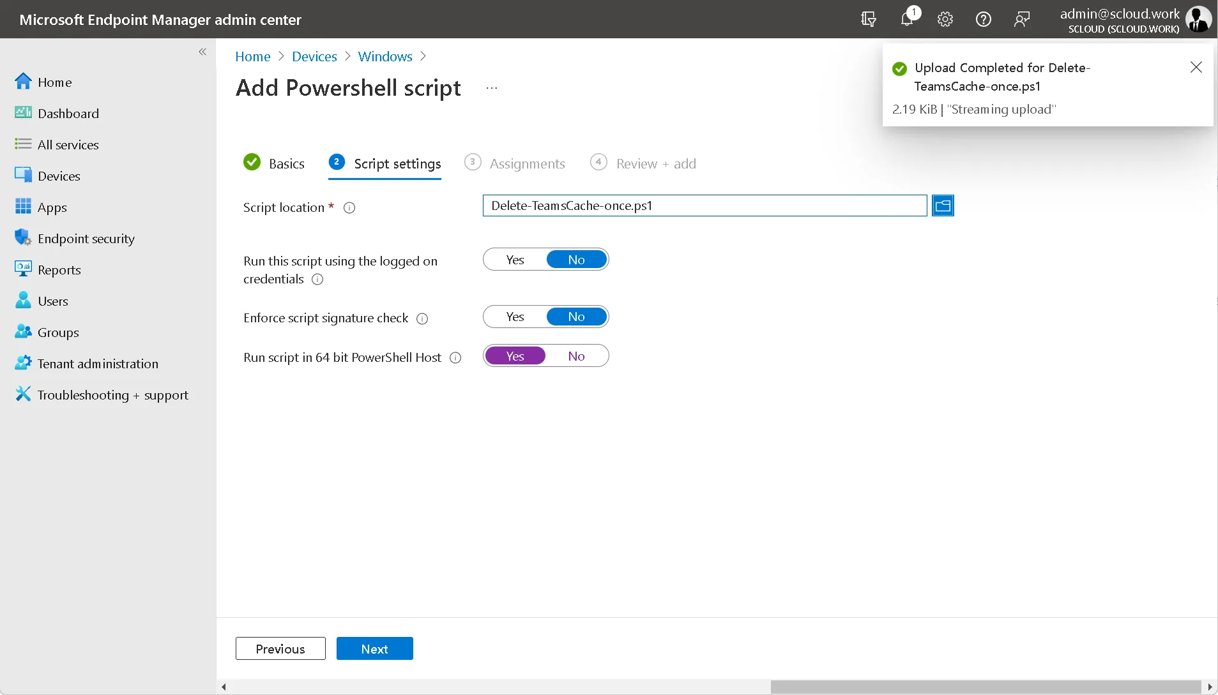The height and width of the screenshot is (695, 1218).
Task: Click the Previous button
Action: click(x=280, y=648)
